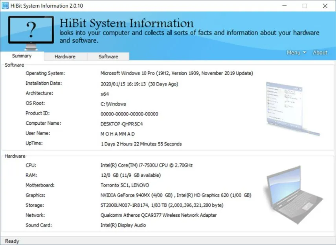The height and width of the screenshot is (245, 336).
Task: Click the HiBit icon in the title bar
Action: 5,5
